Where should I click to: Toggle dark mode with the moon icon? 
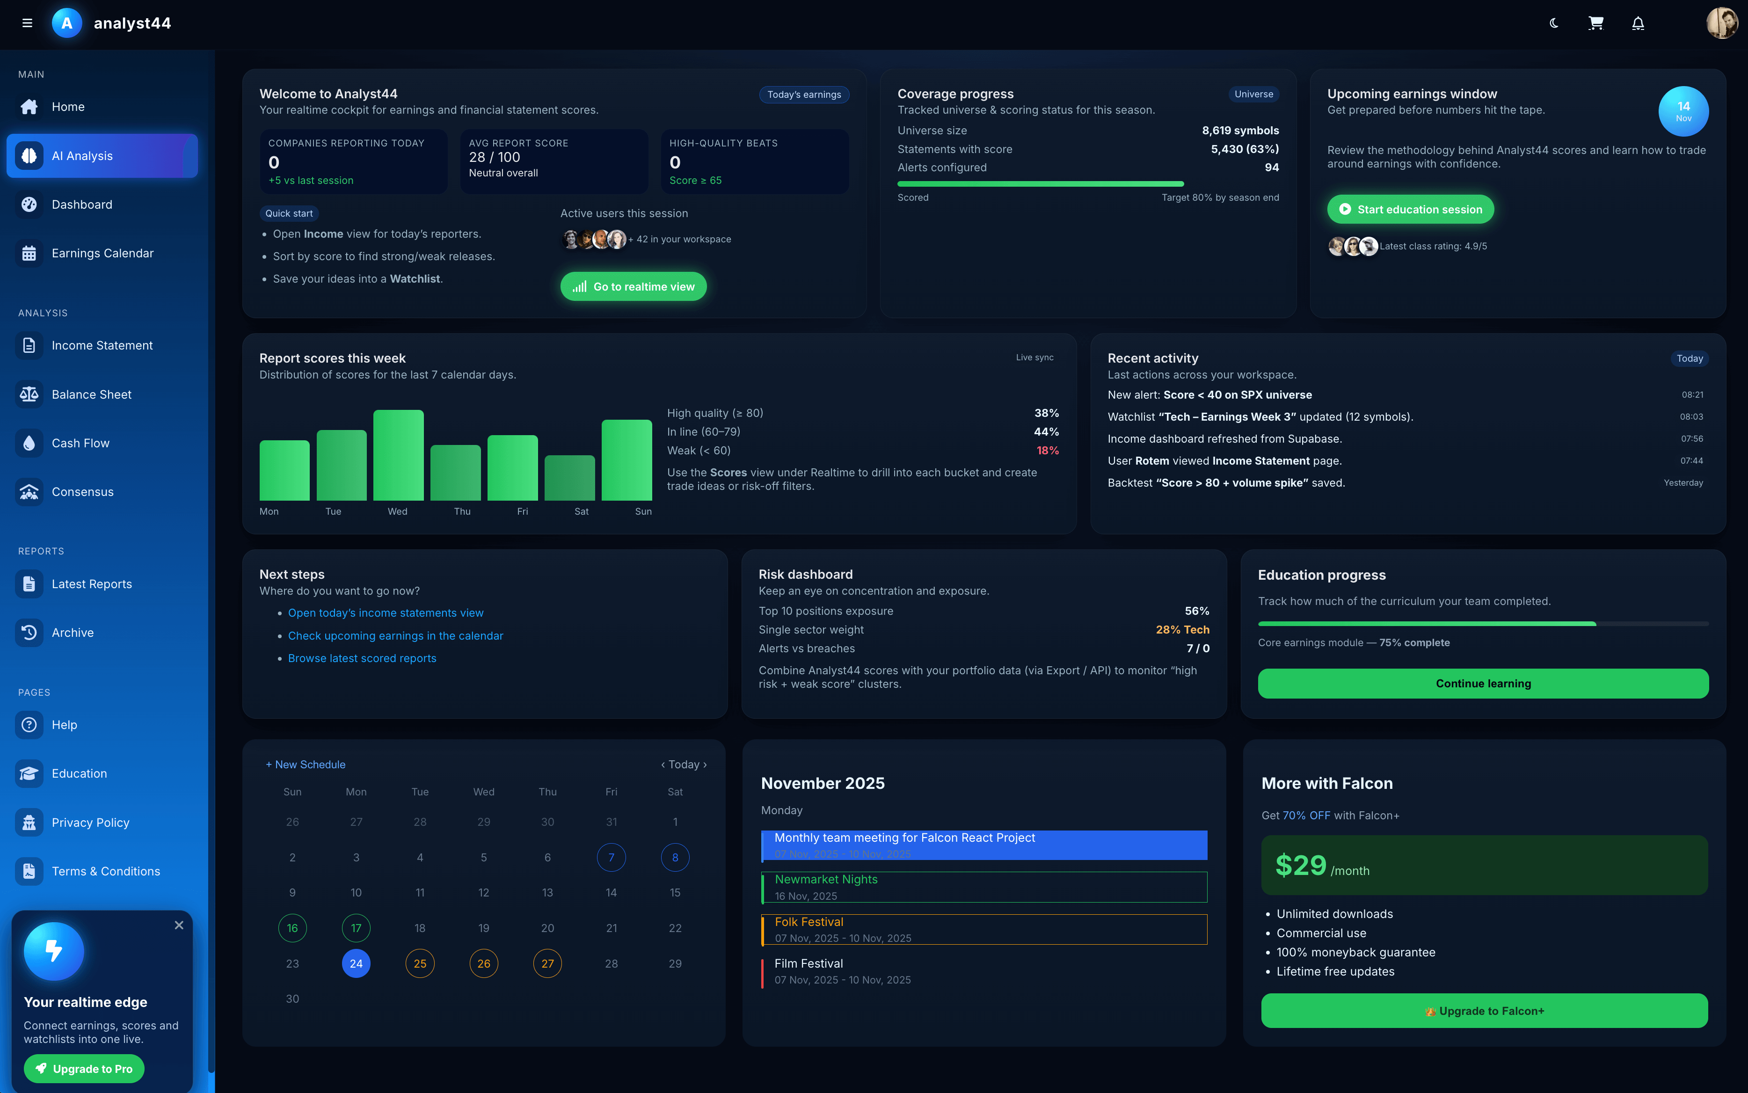(x=1554, y=22)
